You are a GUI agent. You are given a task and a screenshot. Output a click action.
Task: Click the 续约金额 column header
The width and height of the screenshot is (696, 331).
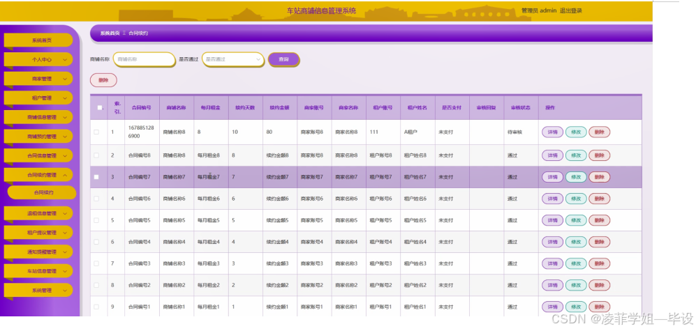pyautogui.click(x=280, y=108)
